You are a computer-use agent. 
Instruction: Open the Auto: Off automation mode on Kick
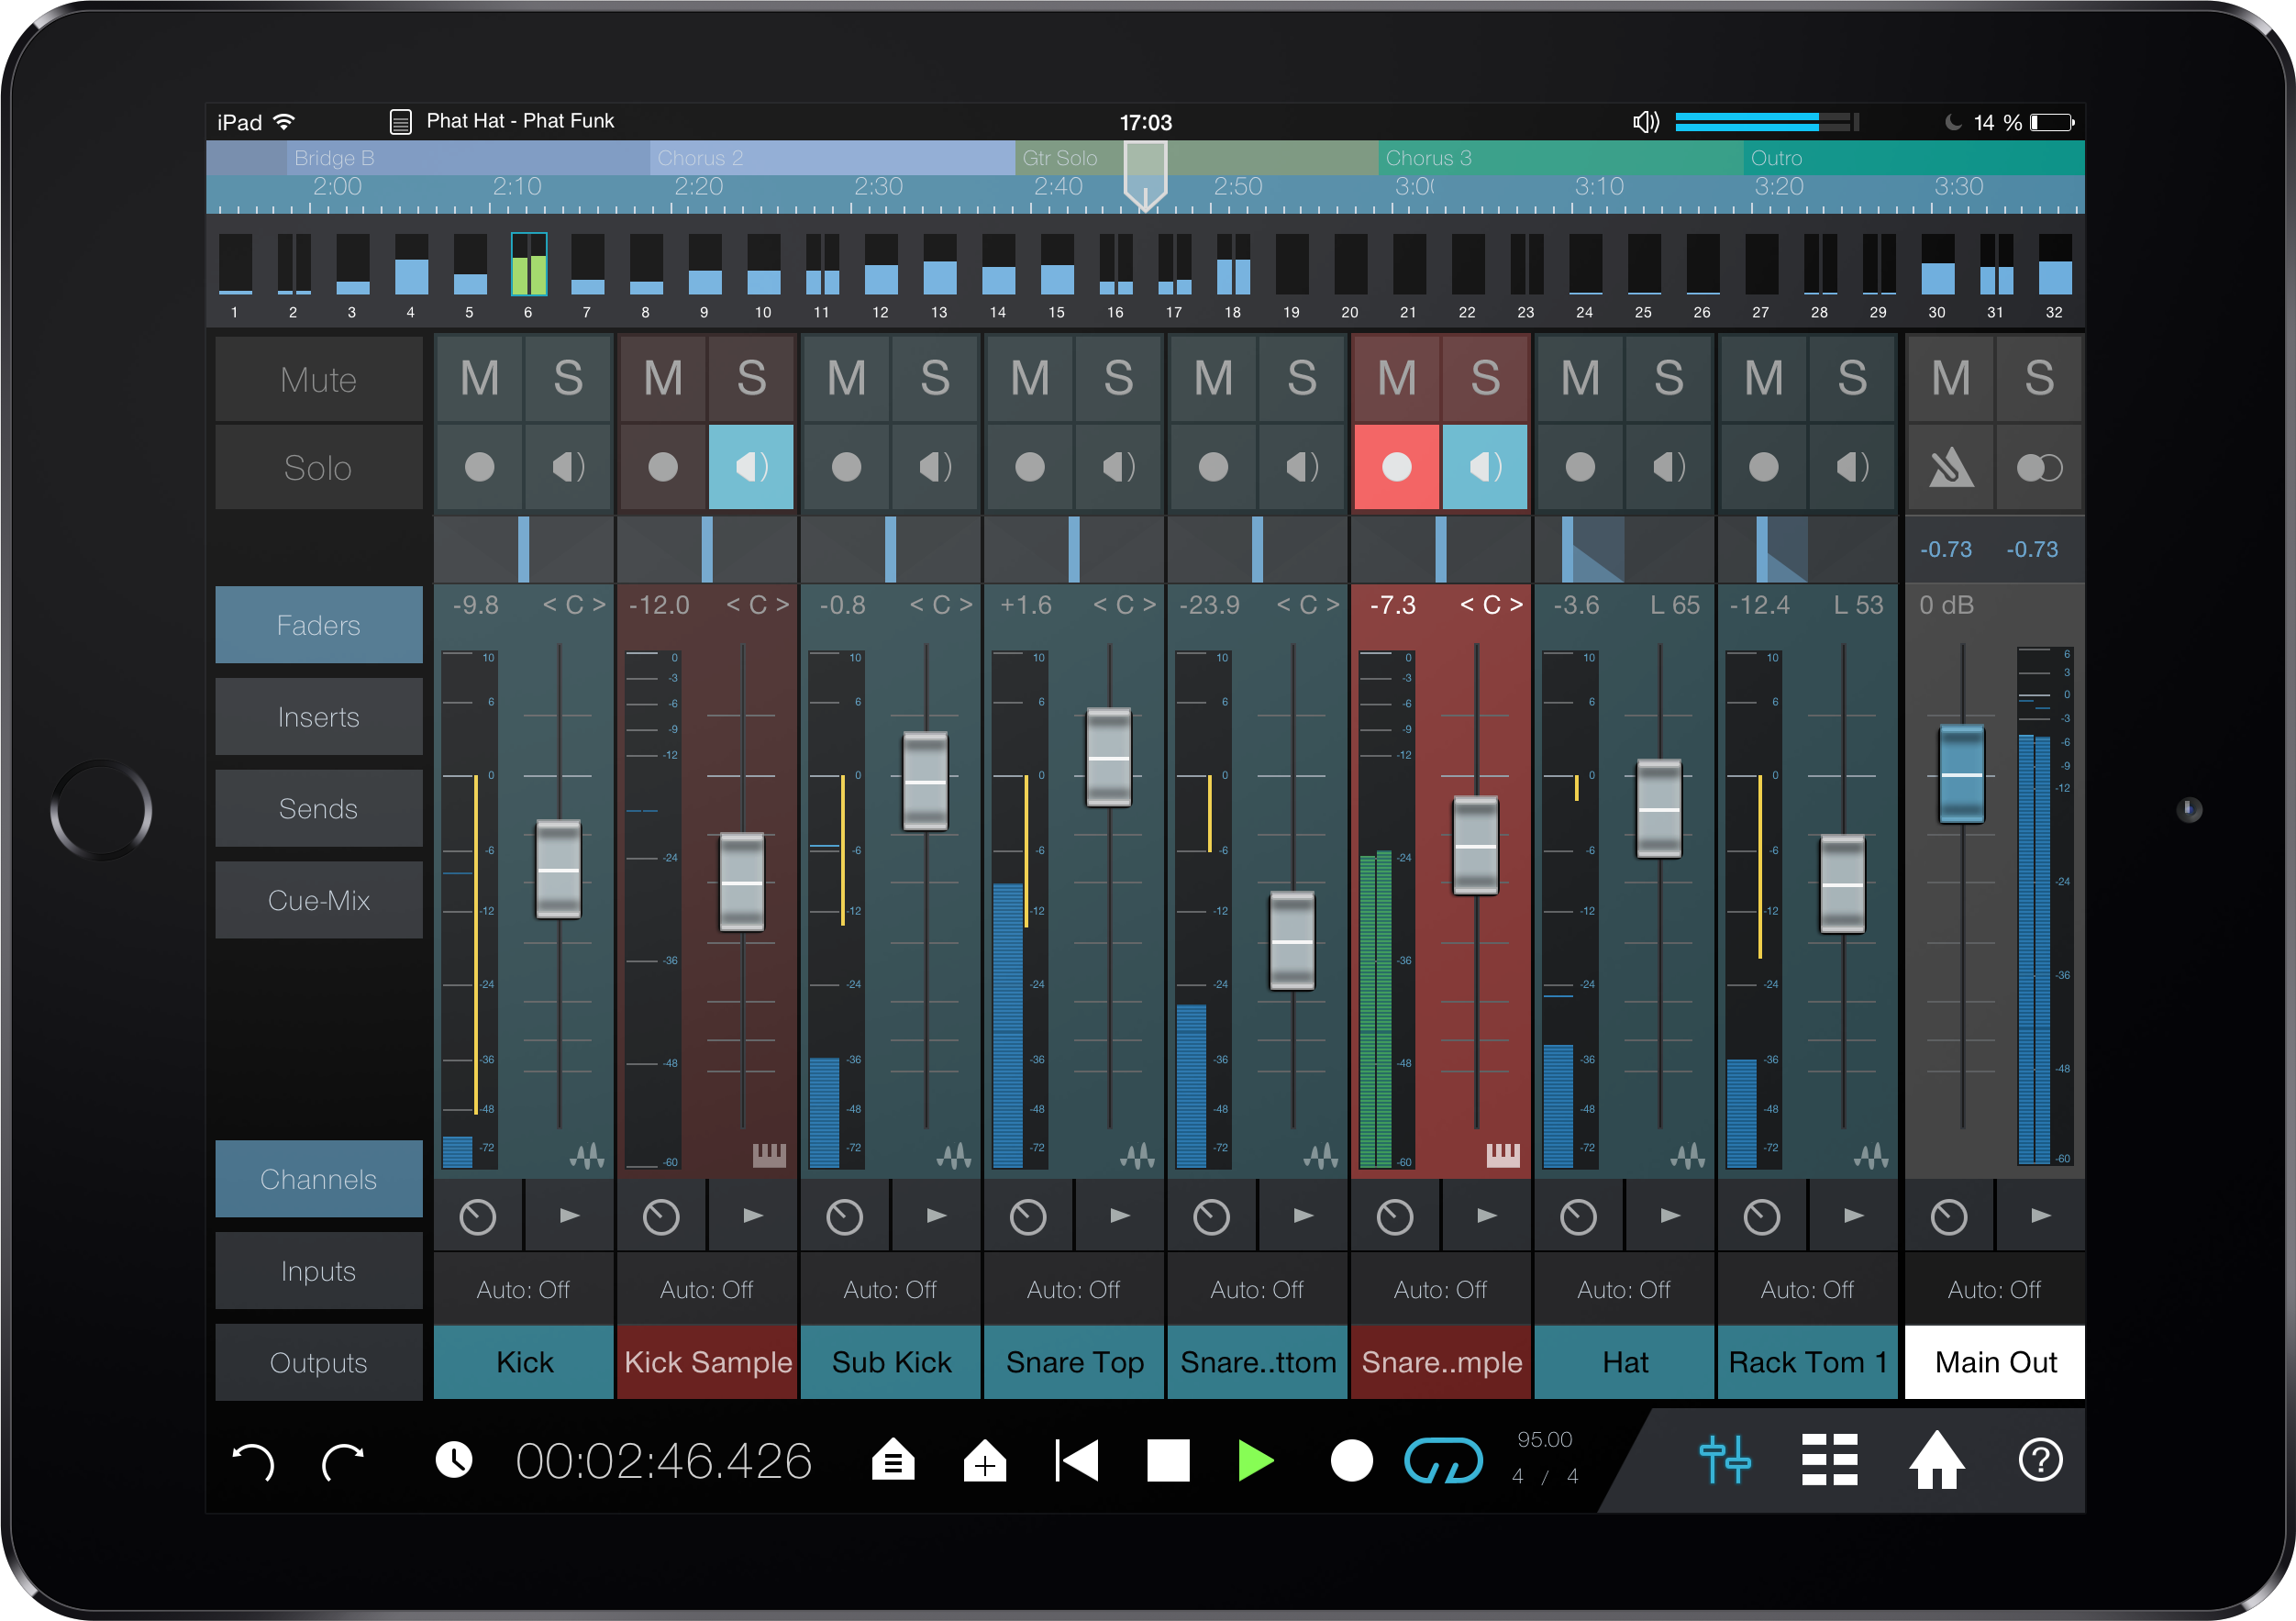point(523,1289)
